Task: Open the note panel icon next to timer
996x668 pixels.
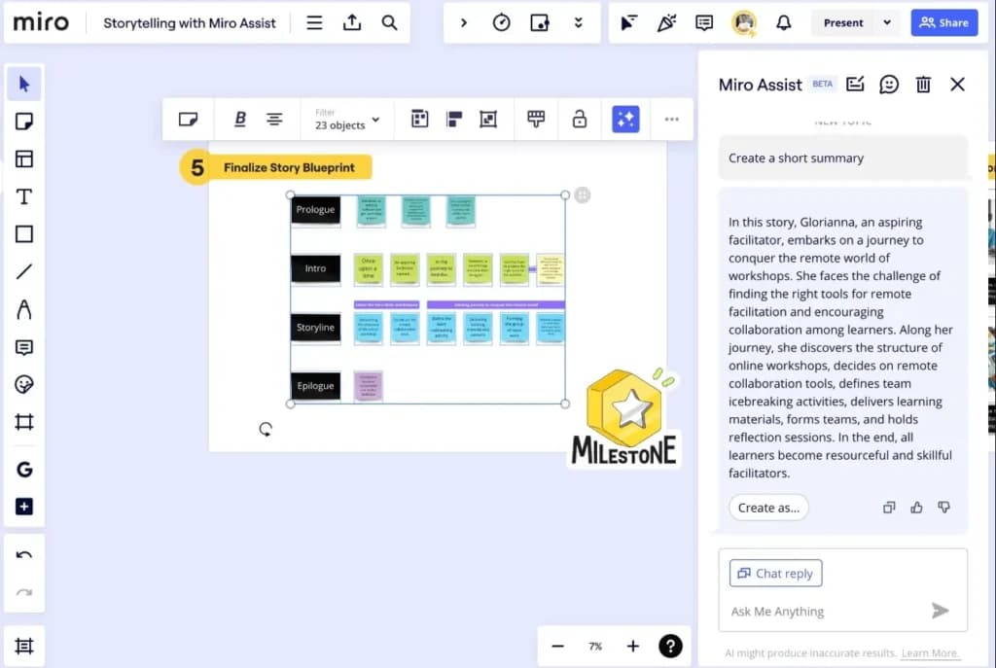Action: tap(539, 23)
